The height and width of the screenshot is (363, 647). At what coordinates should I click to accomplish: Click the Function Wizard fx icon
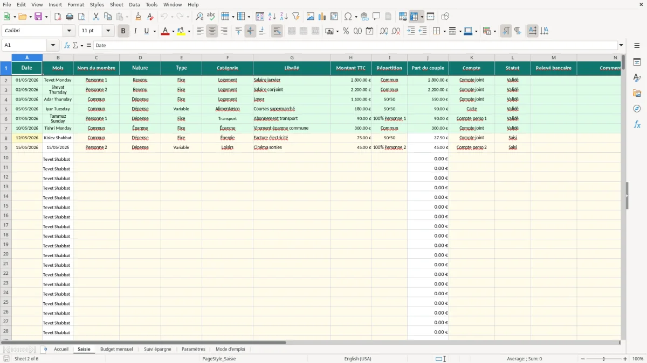(x=67, y=45)
